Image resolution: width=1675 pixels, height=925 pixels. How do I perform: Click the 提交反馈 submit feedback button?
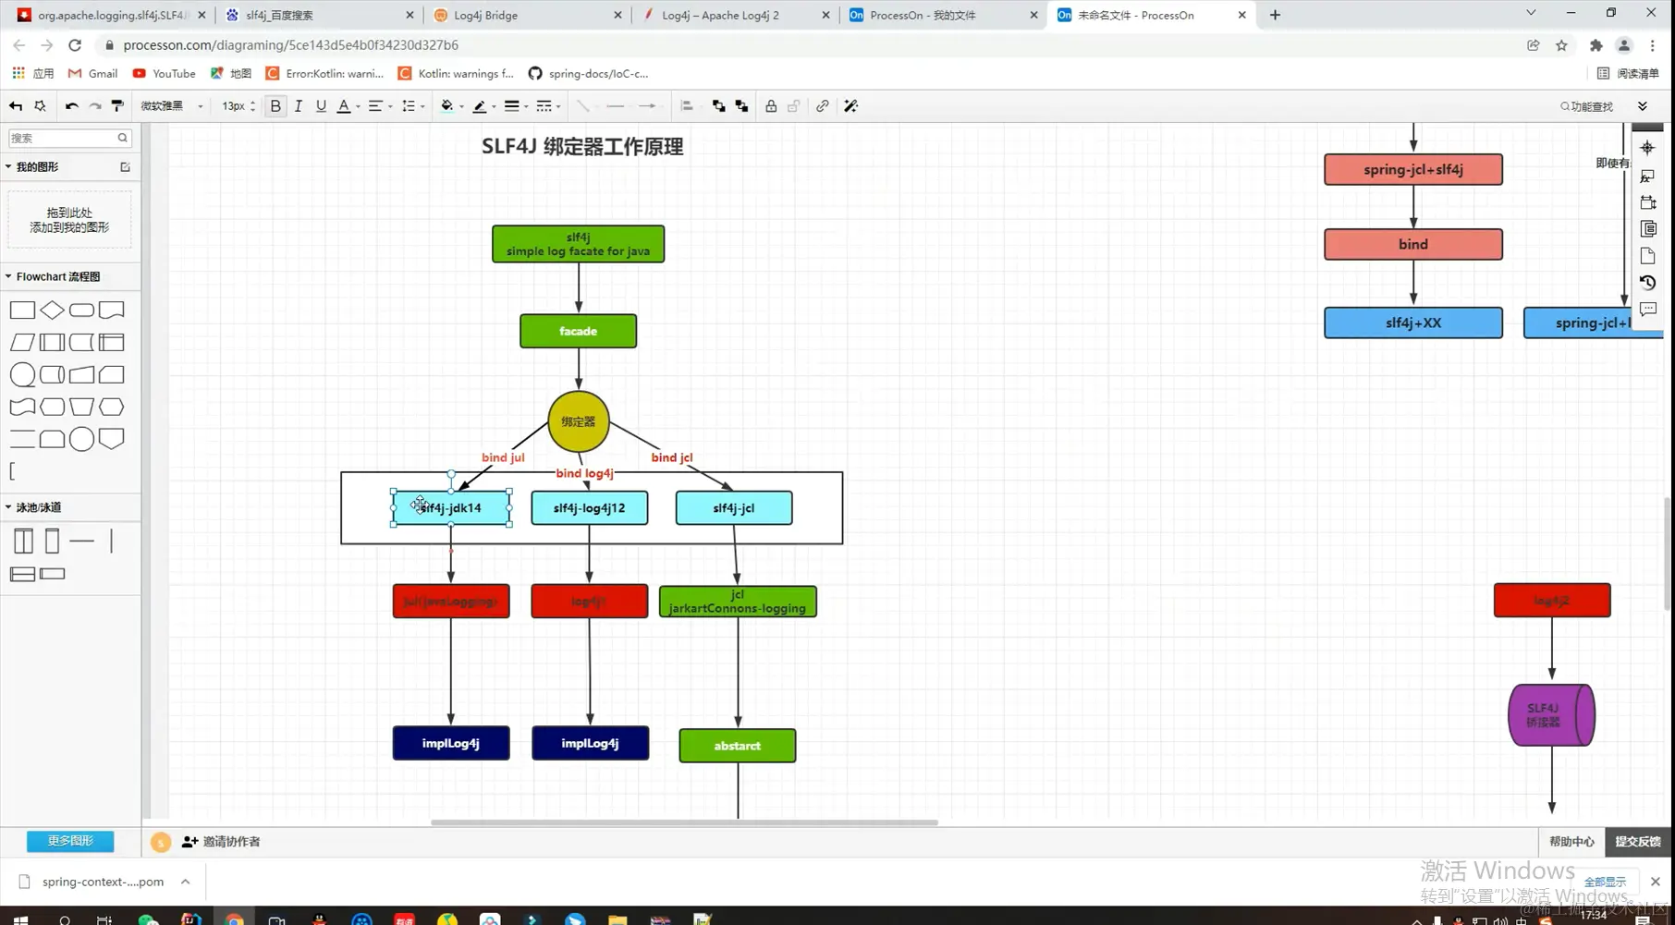[x=1637, y=842]
